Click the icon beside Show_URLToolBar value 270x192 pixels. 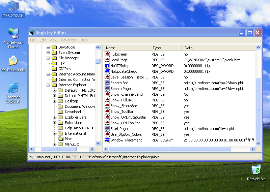pos(107,123)
